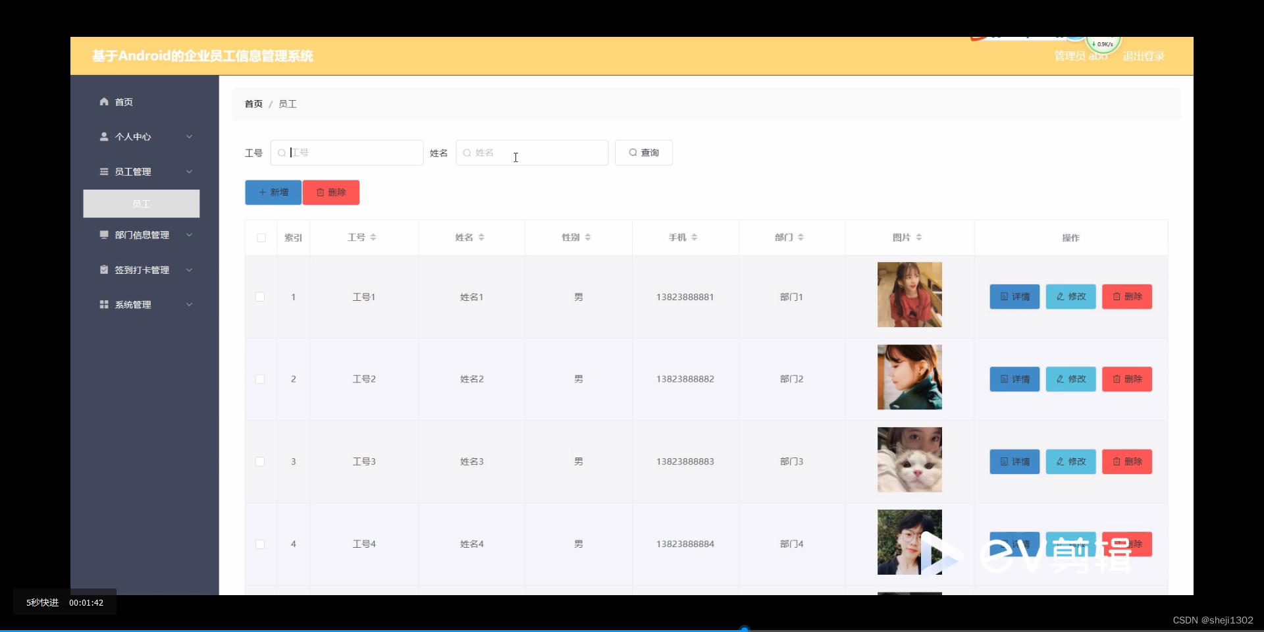1264x632 pixels.
Task: Select the 首页 home icon in sidebar
Action: [x=104, y=101]
